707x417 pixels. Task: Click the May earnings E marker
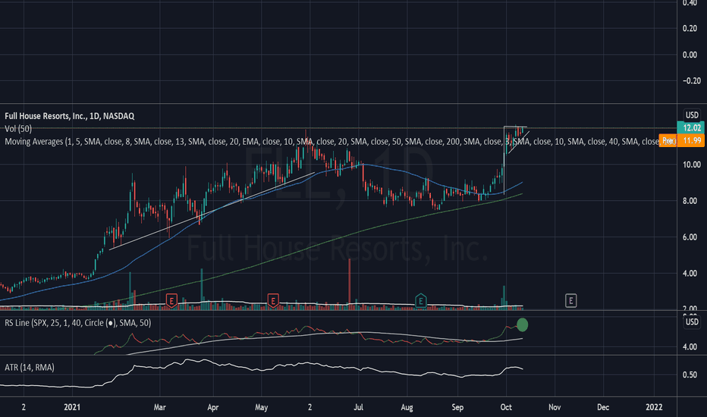(x=273, y=300)
